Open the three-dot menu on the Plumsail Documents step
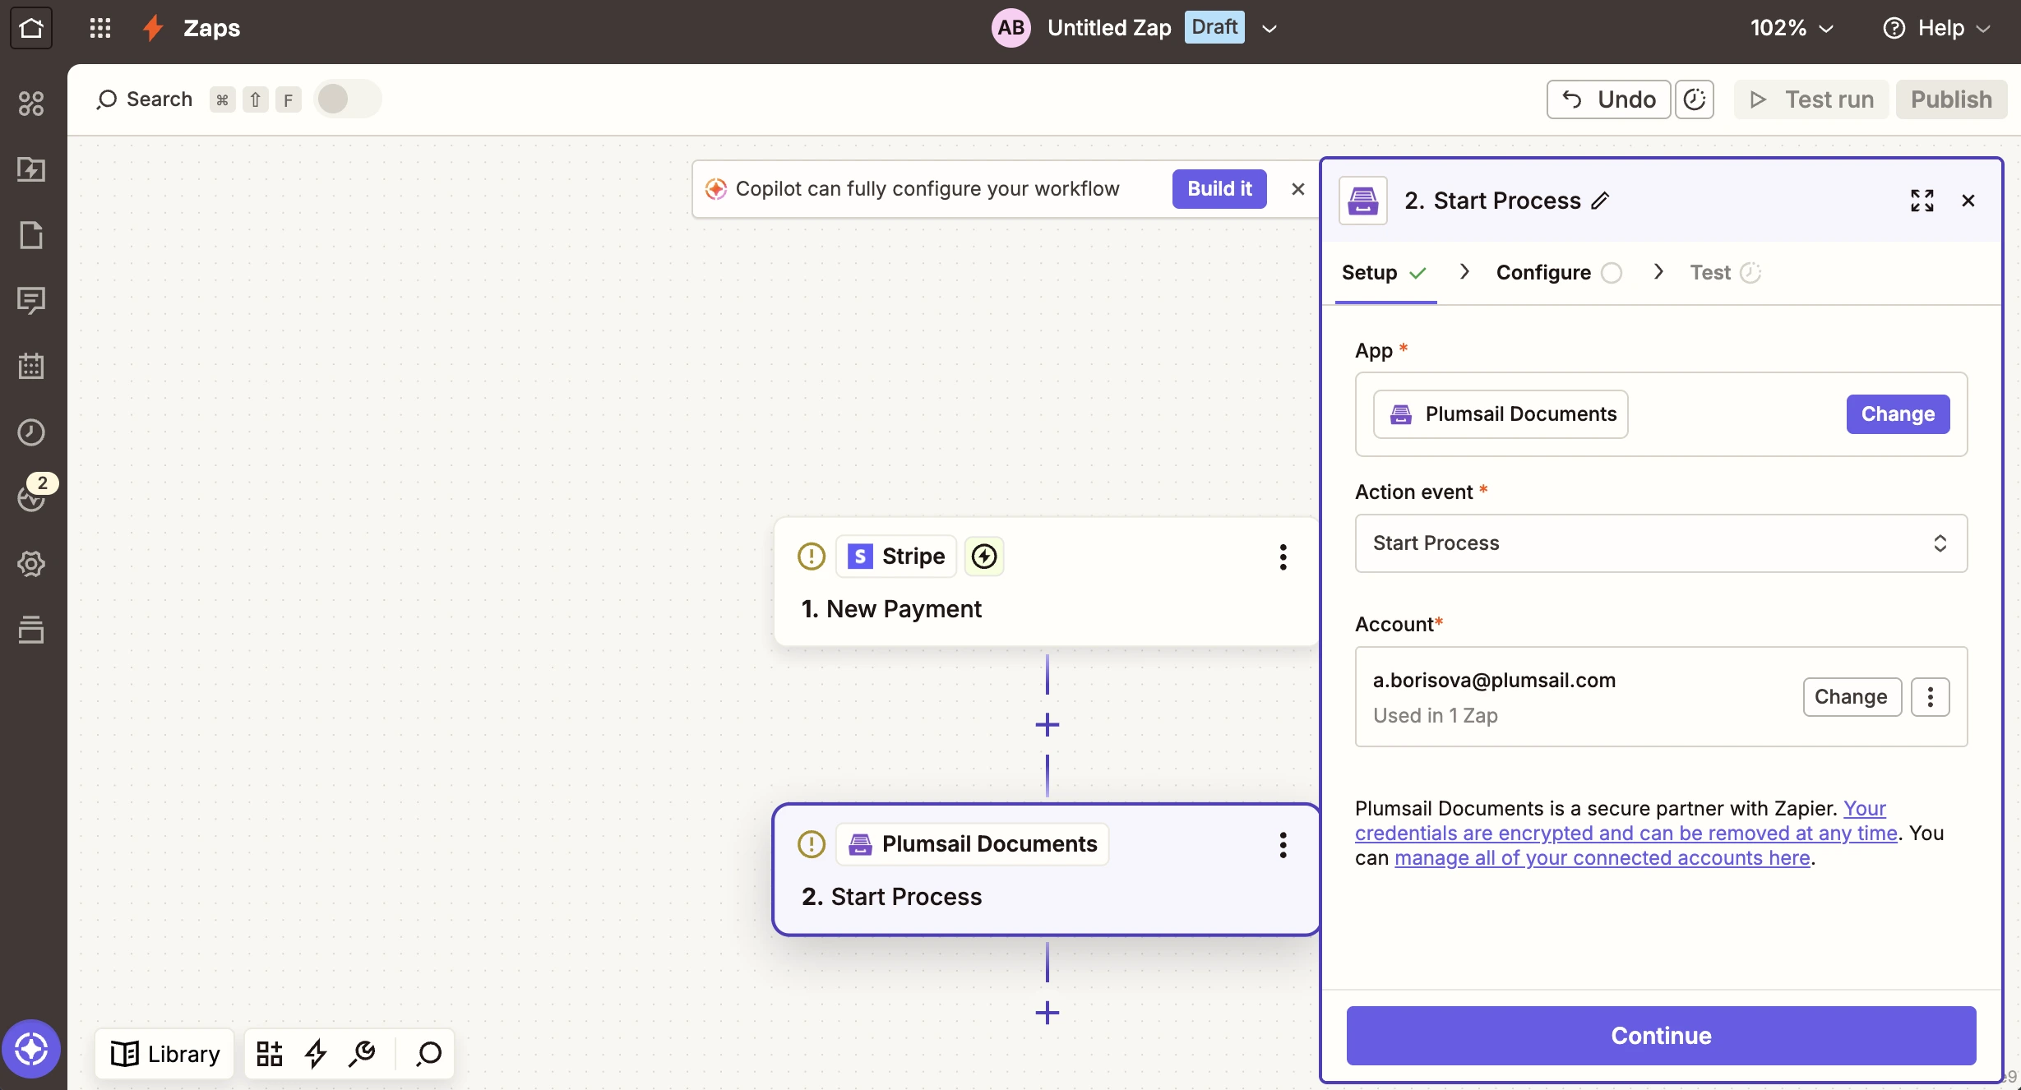Image resolution: width=2021 pixels, height=1090 pixels. click(1283, 845)
